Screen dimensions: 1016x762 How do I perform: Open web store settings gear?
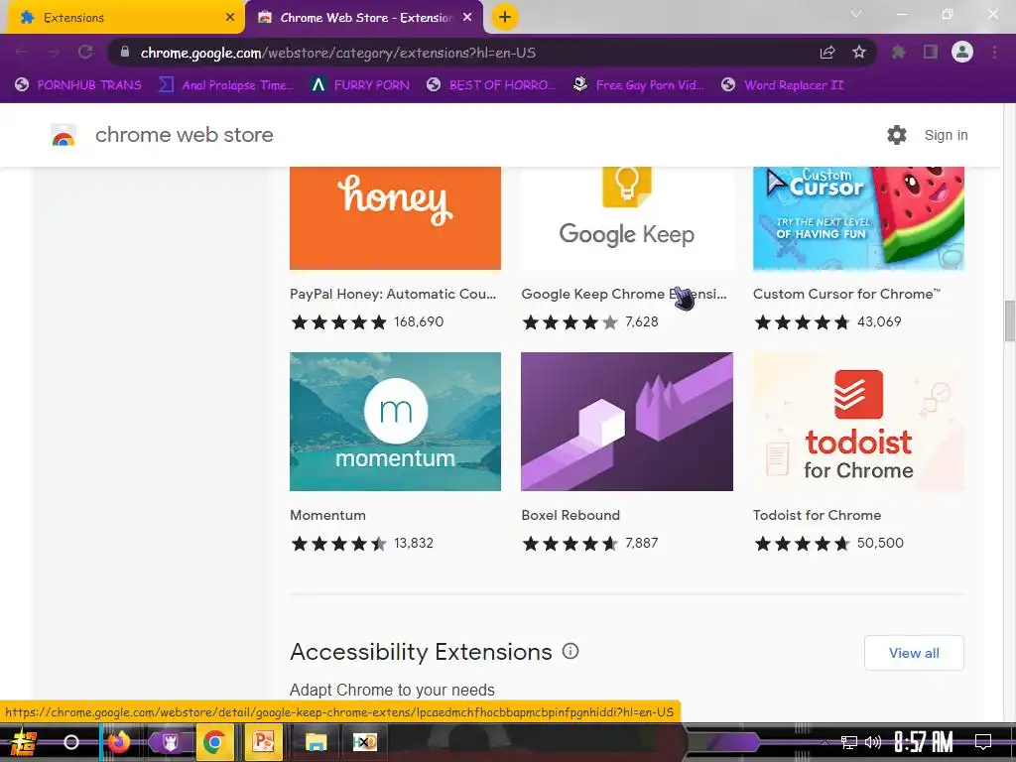click(x=897, y=135)
